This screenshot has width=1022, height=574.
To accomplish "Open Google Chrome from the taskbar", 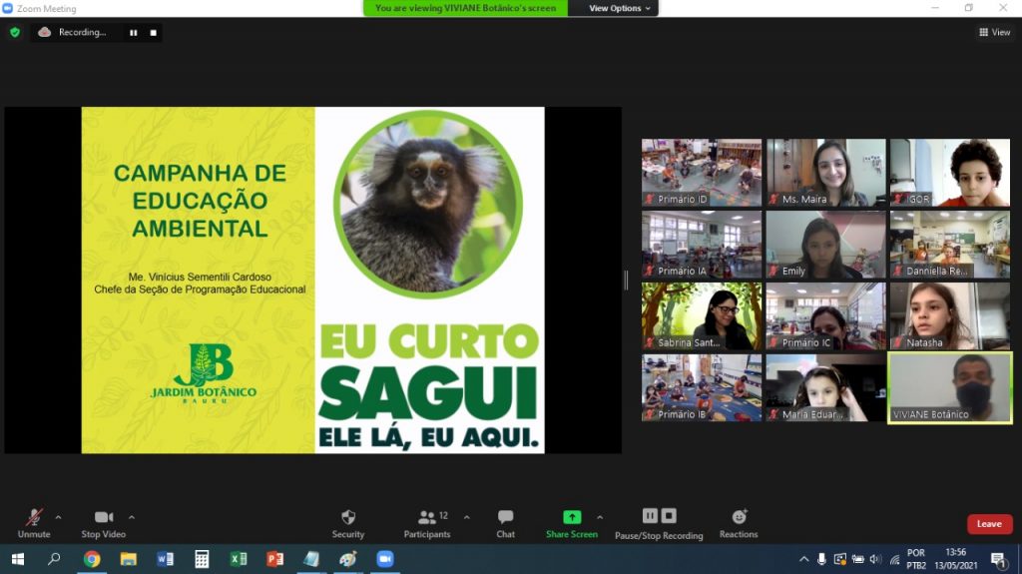I will [92, 559].
